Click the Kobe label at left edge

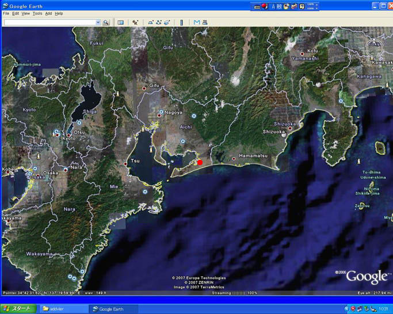(8, 169)
